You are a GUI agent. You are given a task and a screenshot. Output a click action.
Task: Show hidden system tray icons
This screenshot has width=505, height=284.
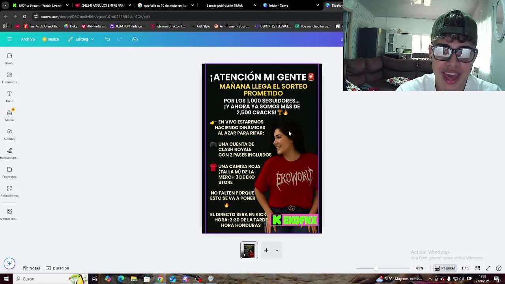coord(430,279)
